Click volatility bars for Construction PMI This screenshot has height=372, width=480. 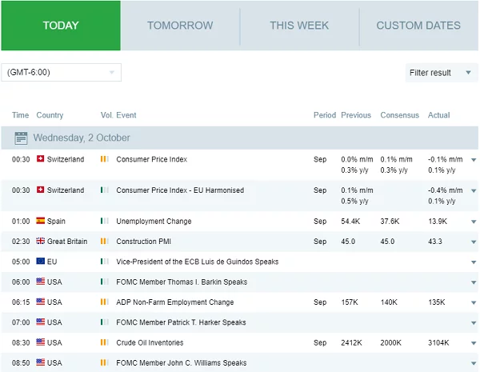tap(104, 241)
